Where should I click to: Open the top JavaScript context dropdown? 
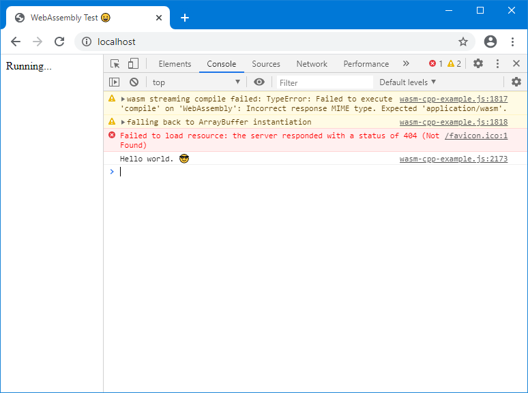(196, 82)
